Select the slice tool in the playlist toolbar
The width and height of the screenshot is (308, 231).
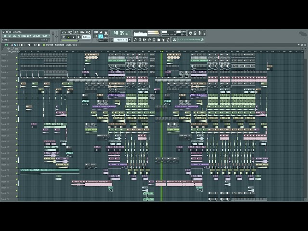pyautogui.click(x=29, y=45)
